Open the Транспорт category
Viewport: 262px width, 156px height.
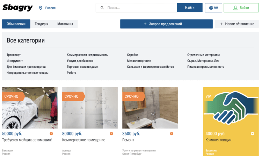tap(14, 55)
